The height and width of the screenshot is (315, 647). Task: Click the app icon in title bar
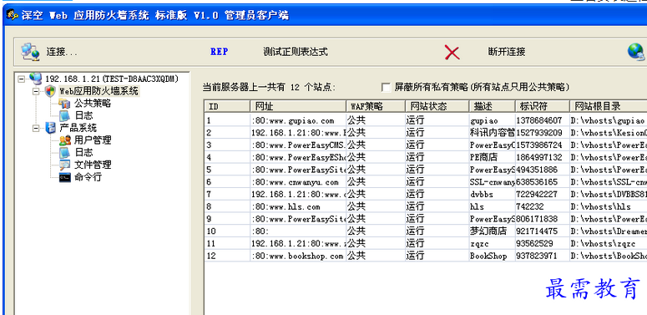(x=13, y=15)
